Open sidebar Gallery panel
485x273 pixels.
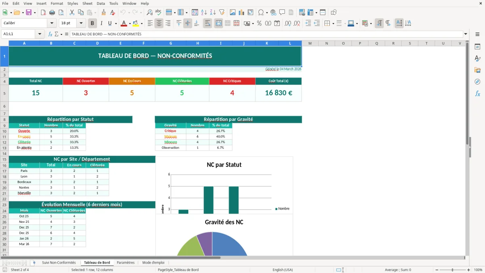click(477, 70)
